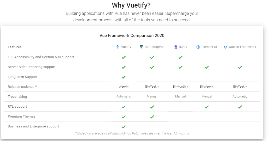Click the Buefy logo icon
Viewport: 269px width, 141px height.
point(175,47)
